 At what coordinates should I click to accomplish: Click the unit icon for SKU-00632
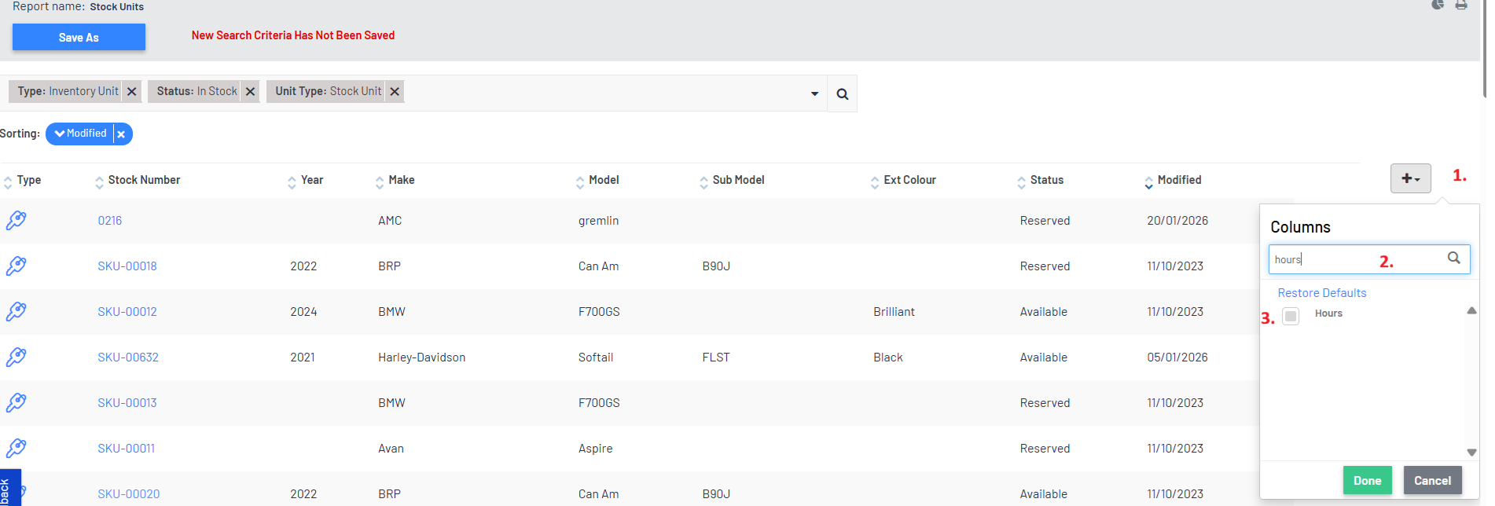tap(16, 357)
